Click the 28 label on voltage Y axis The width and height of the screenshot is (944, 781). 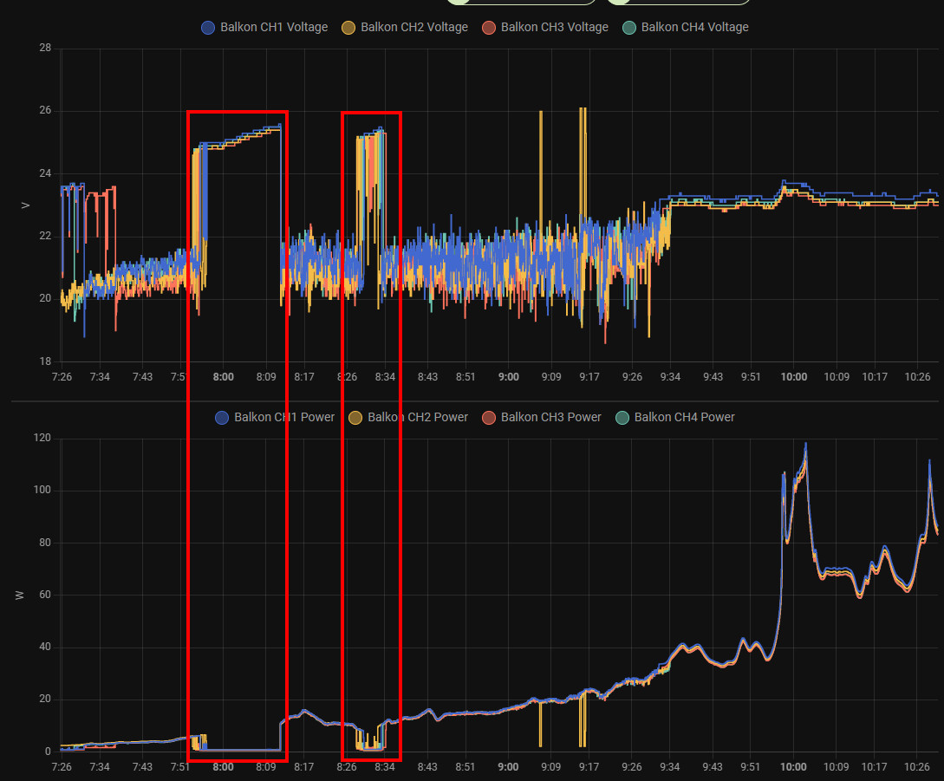45,49
